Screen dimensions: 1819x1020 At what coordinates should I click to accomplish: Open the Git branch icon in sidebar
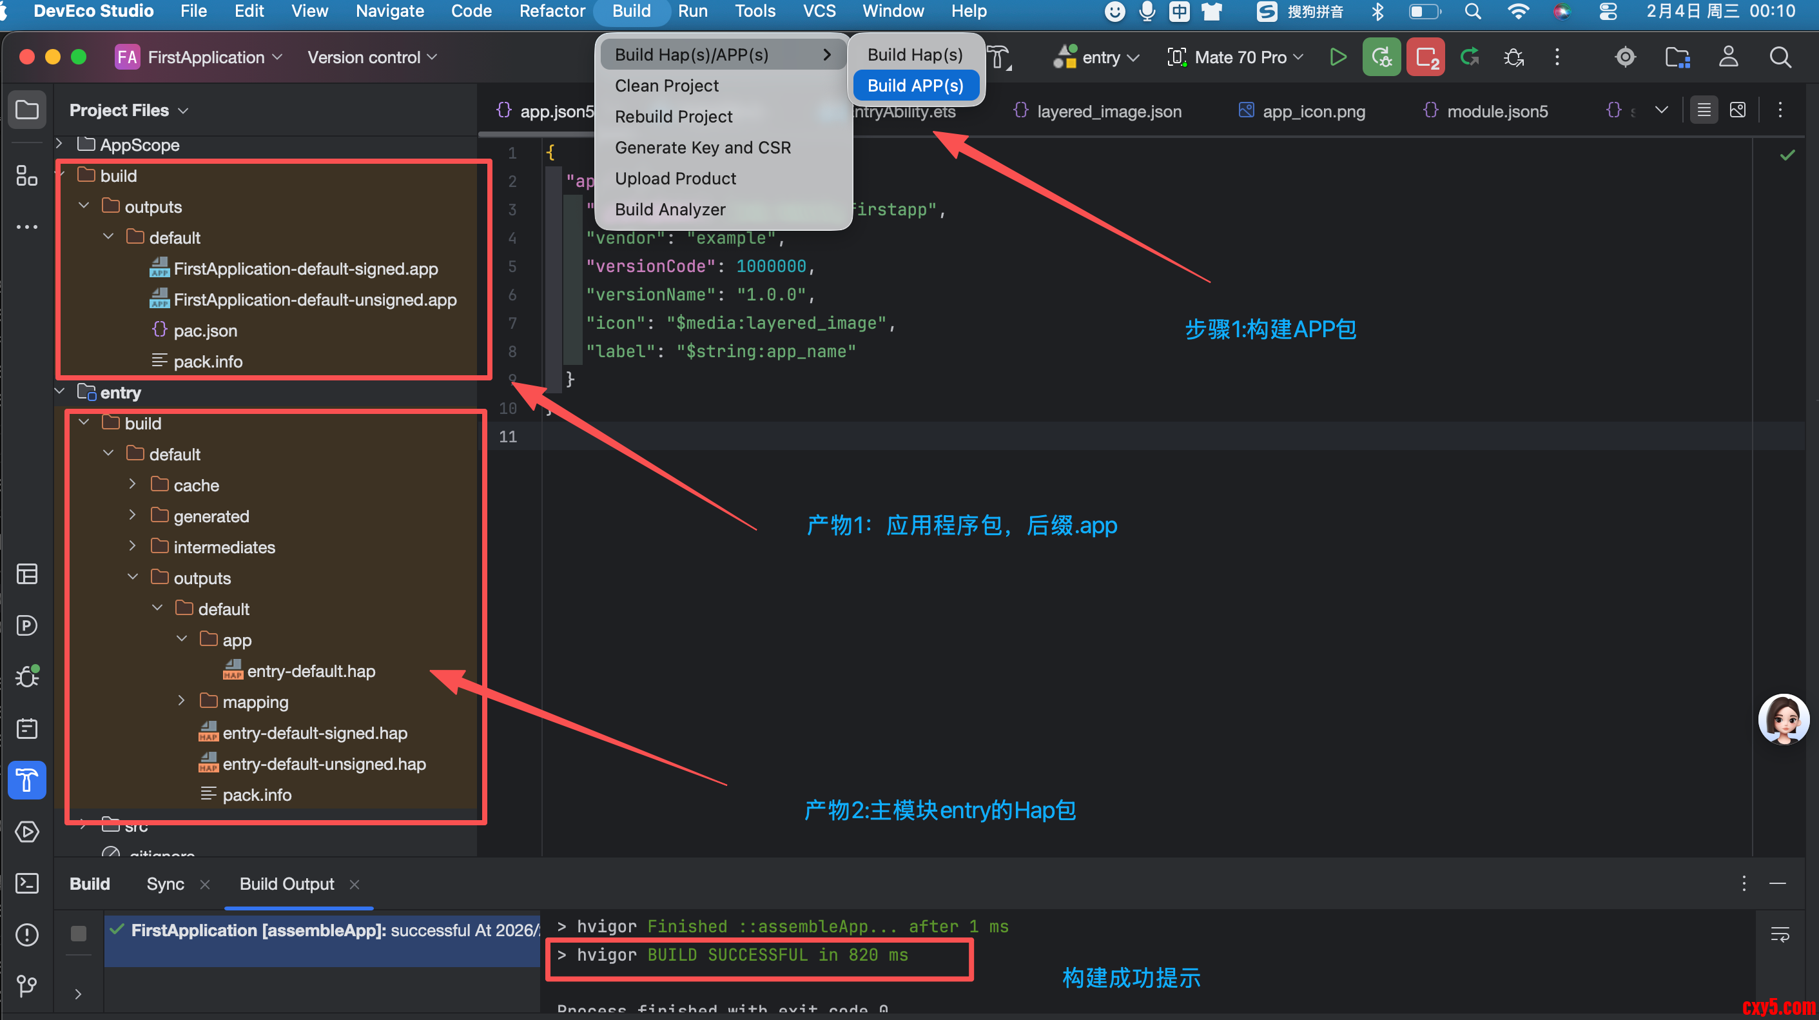point(27,985)
